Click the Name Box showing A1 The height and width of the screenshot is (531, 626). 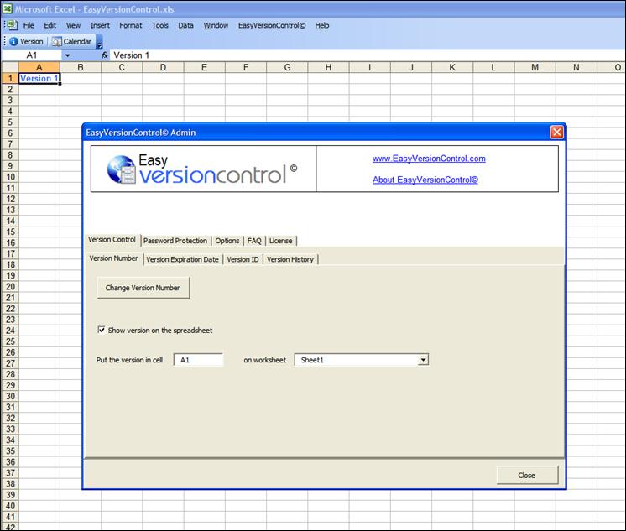click(32, 55)
